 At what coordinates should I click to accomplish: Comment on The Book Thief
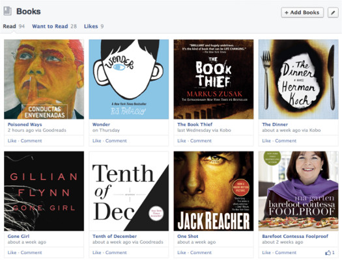[201, 141]
